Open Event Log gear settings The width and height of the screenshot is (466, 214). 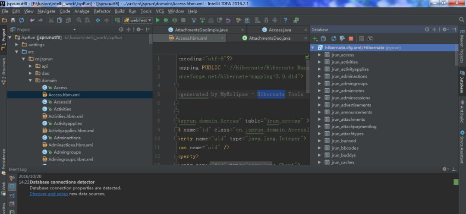click(x=444, y=169)
